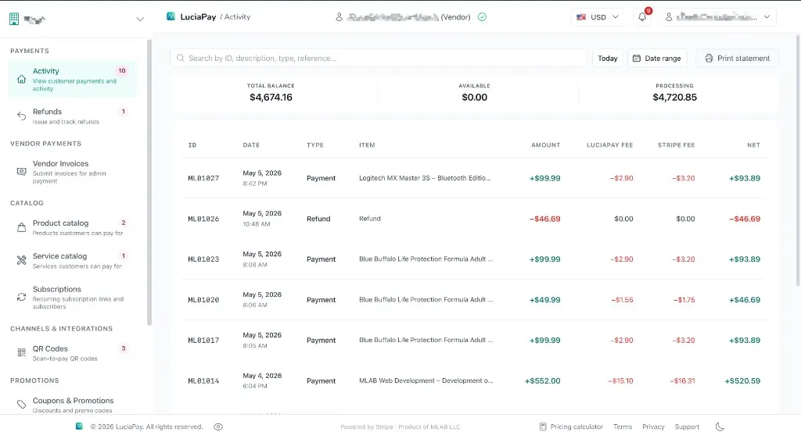Click the Product catalog bag icon

(21, 227)
